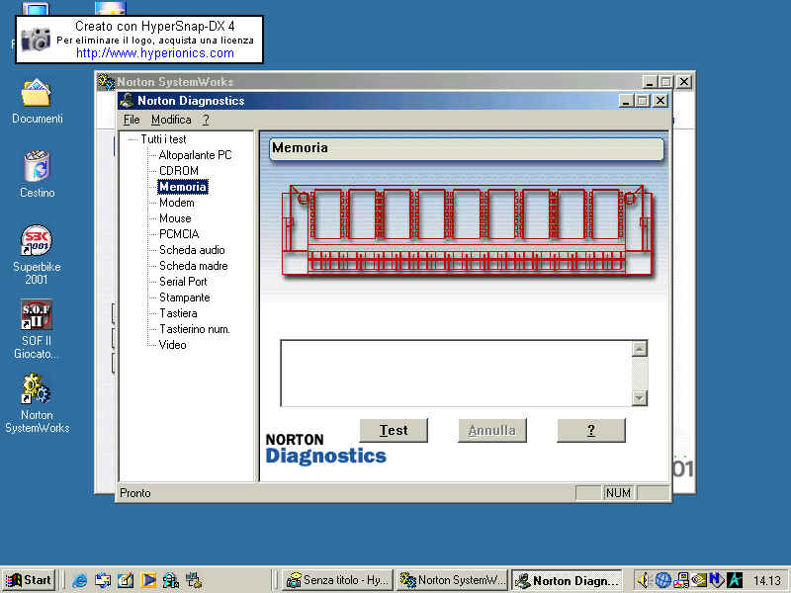791x593 pixels.
Task: Maximize the Norton Diagnostics window
Action: (x=642, y=101)
